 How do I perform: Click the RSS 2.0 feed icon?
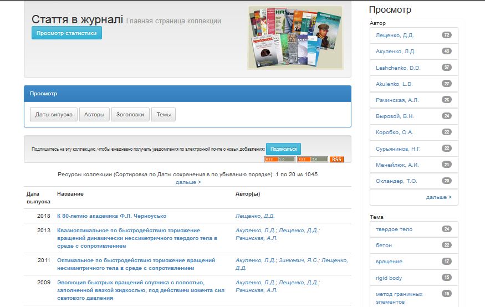coord(313,159)
